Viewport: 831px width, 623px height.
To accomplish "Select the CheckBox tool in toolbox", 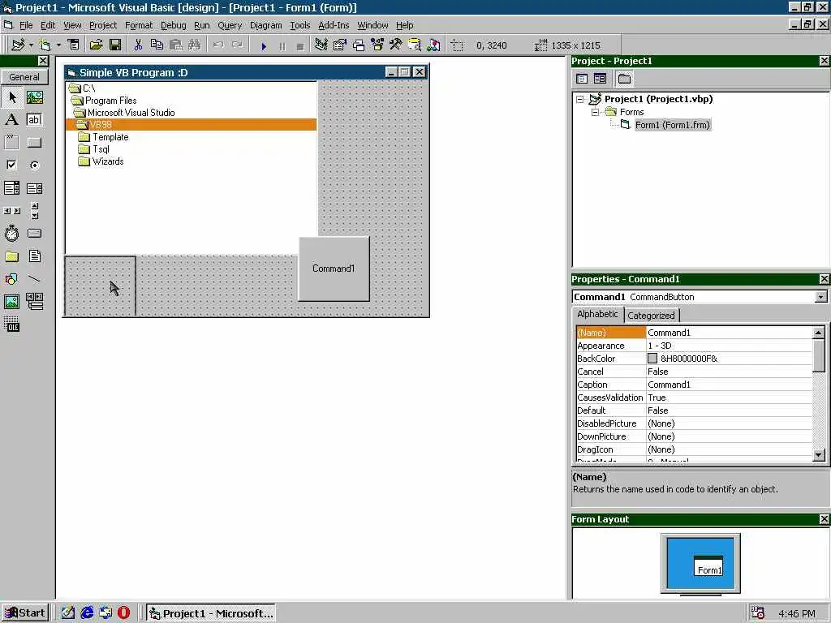I will coord(12,165).
